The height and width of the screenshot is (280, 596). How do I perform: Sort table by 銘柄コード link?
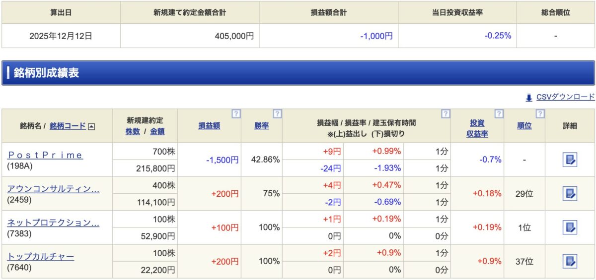[x=68, y=126]
